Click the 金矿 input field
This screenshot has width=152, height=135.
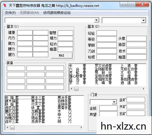136,99
